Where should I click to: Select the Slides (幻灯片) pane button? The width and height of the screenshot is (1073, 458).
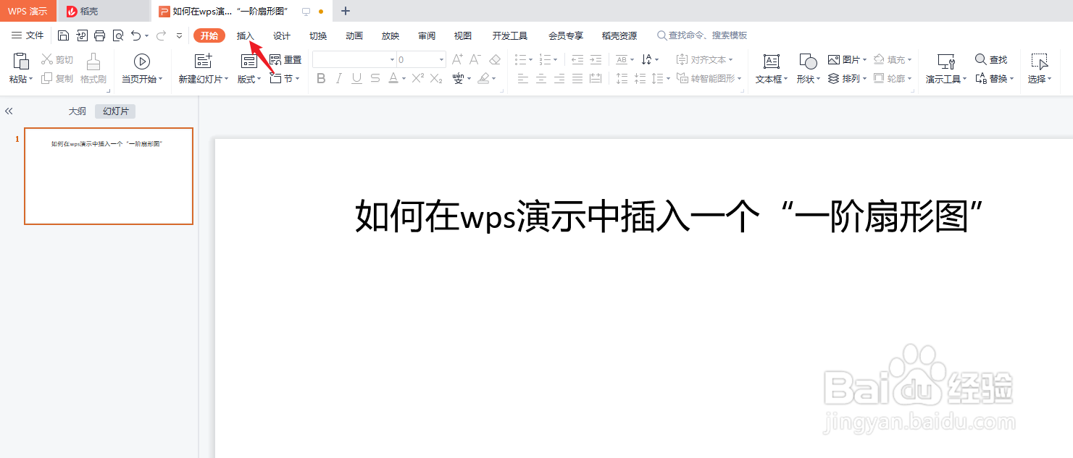pyautogui.click(x=115, y=111)
